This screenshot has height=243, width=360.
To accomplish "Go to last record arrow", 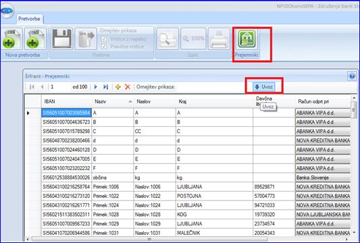I will click(105, 86).
